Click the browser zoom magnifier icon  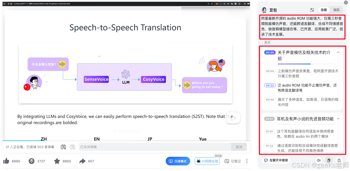click(208, 4)
